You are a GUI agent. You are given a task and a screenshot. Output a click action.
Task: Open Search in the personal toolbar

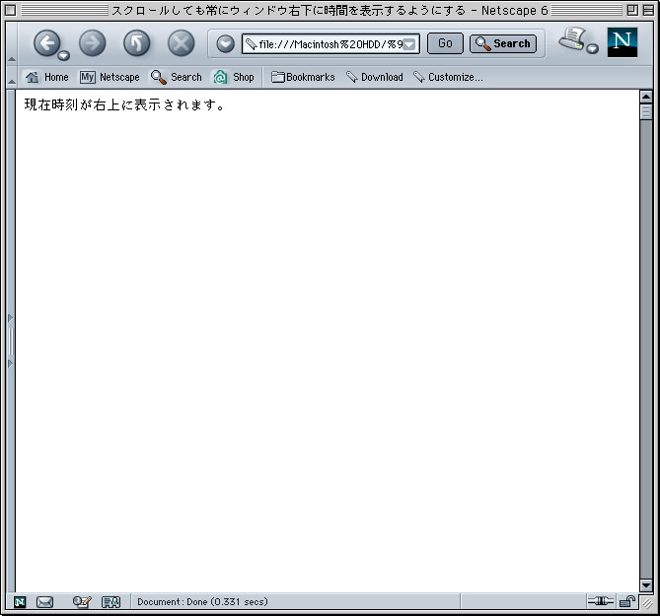coord(177,77)
